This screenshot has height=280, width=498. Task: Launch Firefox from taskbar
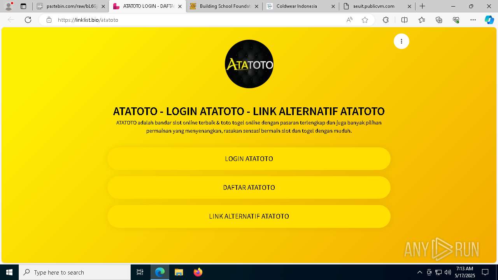[x=198, y=272]
